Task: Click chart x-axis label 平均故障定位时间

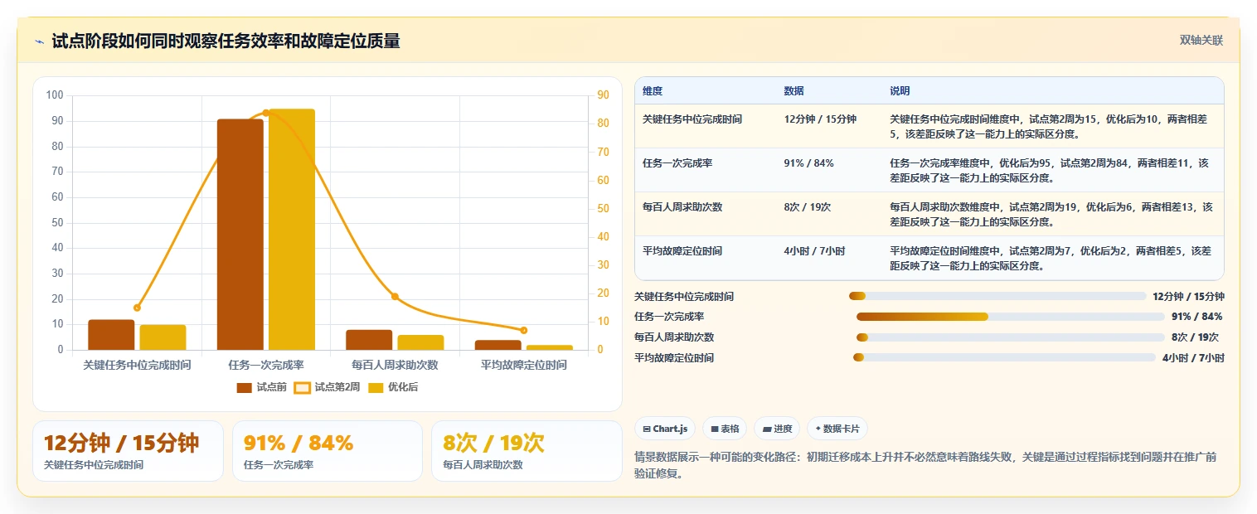Action: pyautogui.click(x=524, y=365)
